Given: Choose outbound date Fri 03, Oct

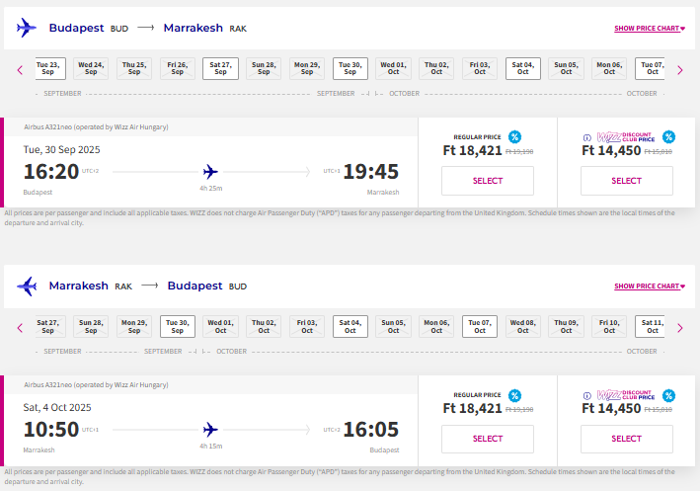Looking at the screenshot, I should point(480,68).
